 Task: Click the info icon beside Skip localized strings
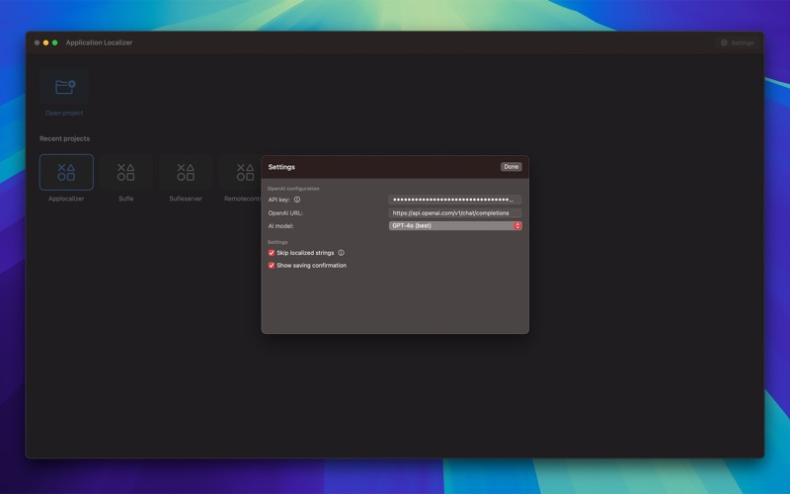(x=341, y=253)
